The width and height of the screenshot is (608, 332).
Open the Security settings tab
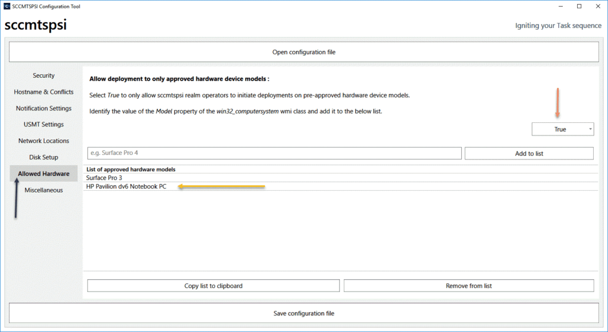(x=43, y=75)
